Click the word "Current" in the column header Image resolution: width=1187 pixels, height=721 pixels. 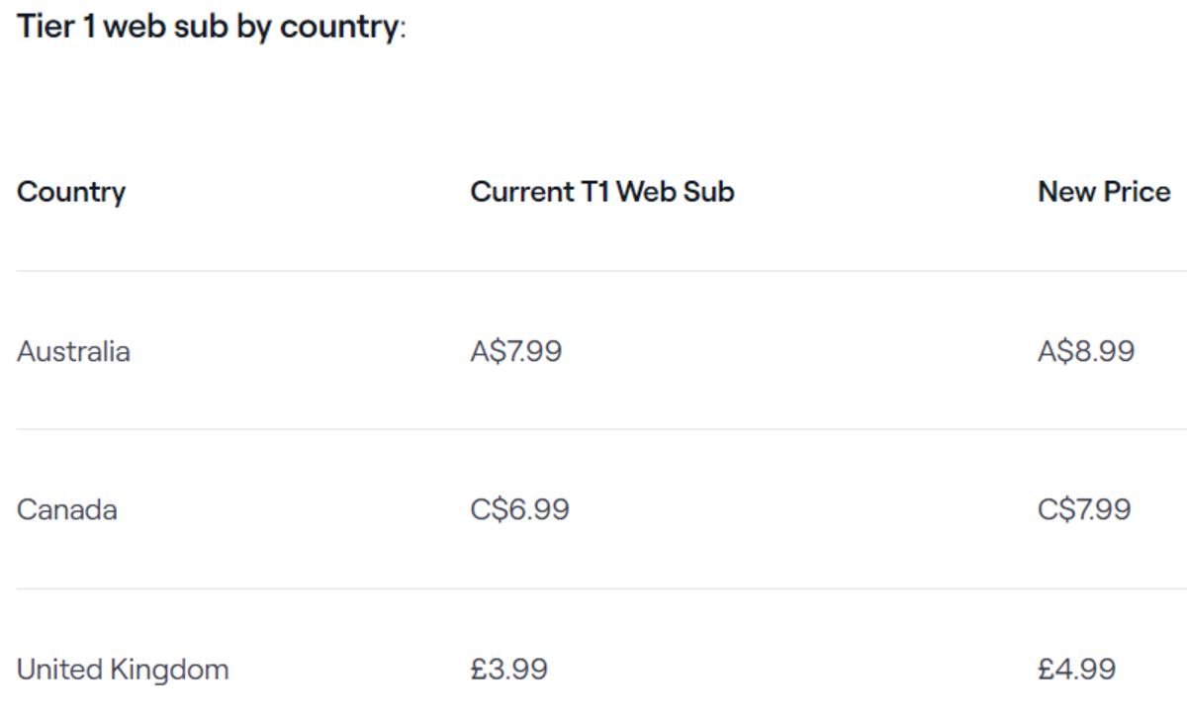click(x=521, y=192)
